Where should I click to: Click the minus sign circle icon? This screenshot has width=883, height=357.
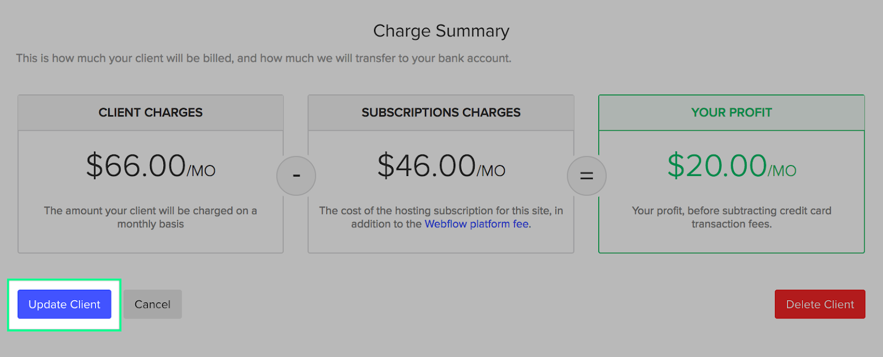pos(296,176)
